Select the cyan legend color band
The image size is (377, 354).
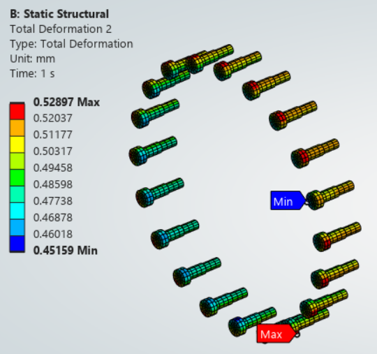(17, 211)
